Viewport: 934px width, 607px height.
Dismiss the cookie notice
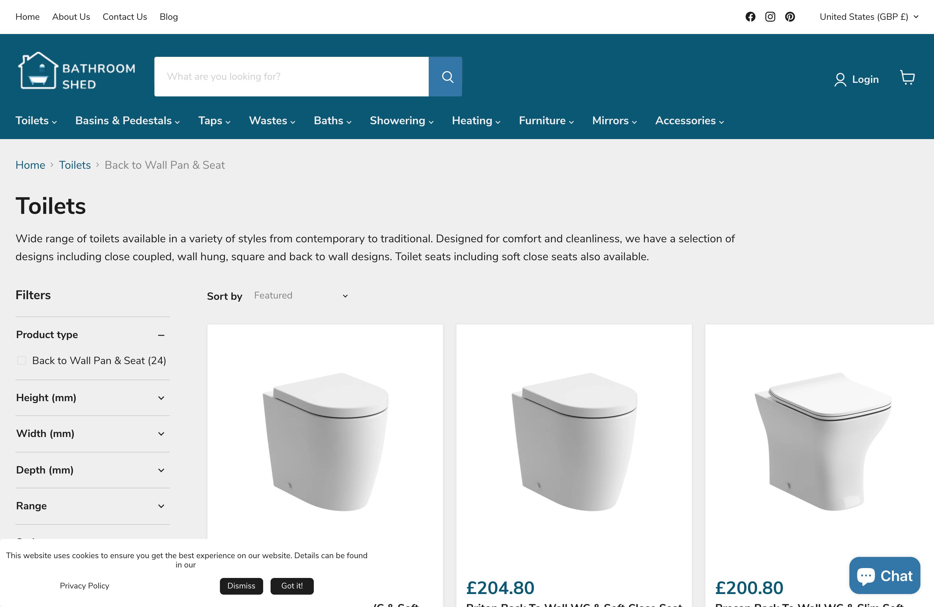click(241, 586)
